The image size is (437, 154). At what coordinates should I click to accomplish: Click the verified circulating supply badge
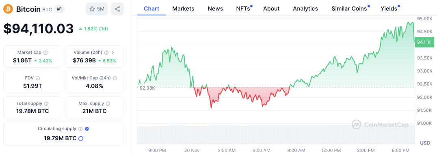pos(87,129)
